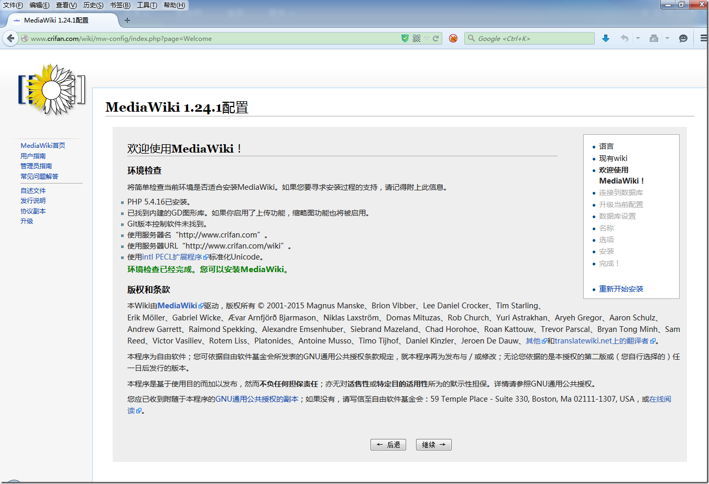709x484 pixels.
Task: Expand dropdown next to screenshot icon
Action: point(667,38)
